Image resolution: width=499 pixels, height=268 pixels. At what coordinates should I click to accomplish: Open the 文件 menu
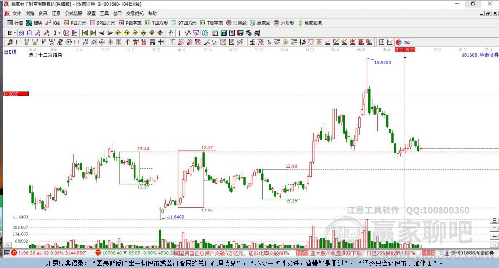pos(17,13)
